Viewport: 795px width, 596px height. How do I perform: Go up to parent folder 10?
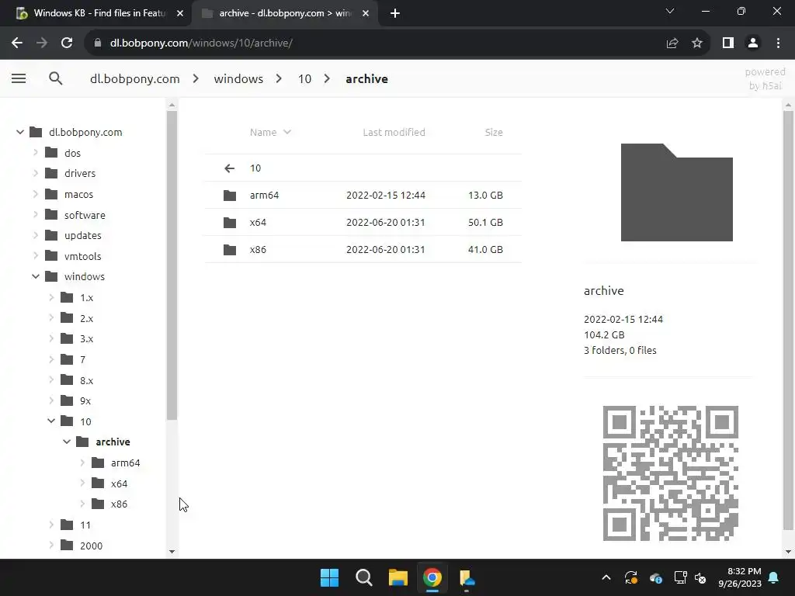coord(363,168)
